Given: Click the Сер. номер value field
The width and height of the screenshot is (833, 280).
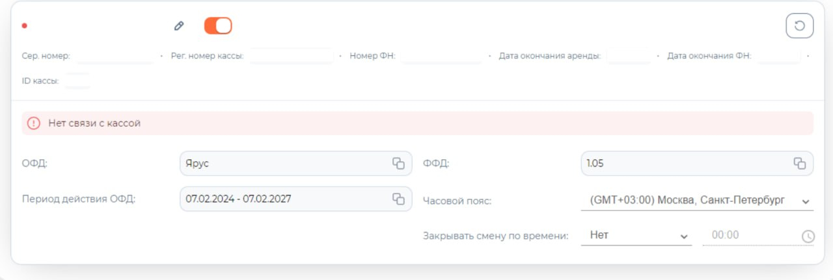Looking at the screenshot, I should [115, 56].
